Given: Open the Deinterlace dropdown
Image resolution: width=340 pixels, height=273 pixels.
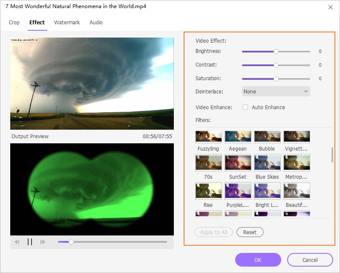Looking at the screenshot, I should (x=276, y=91).
